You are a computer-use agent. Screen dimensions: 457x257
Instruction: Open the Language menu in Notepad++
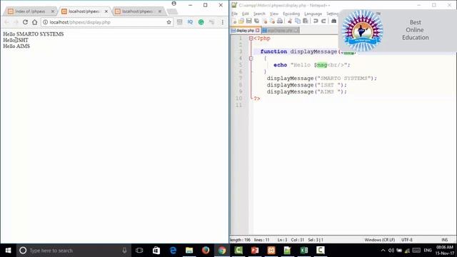coord(313,14)
